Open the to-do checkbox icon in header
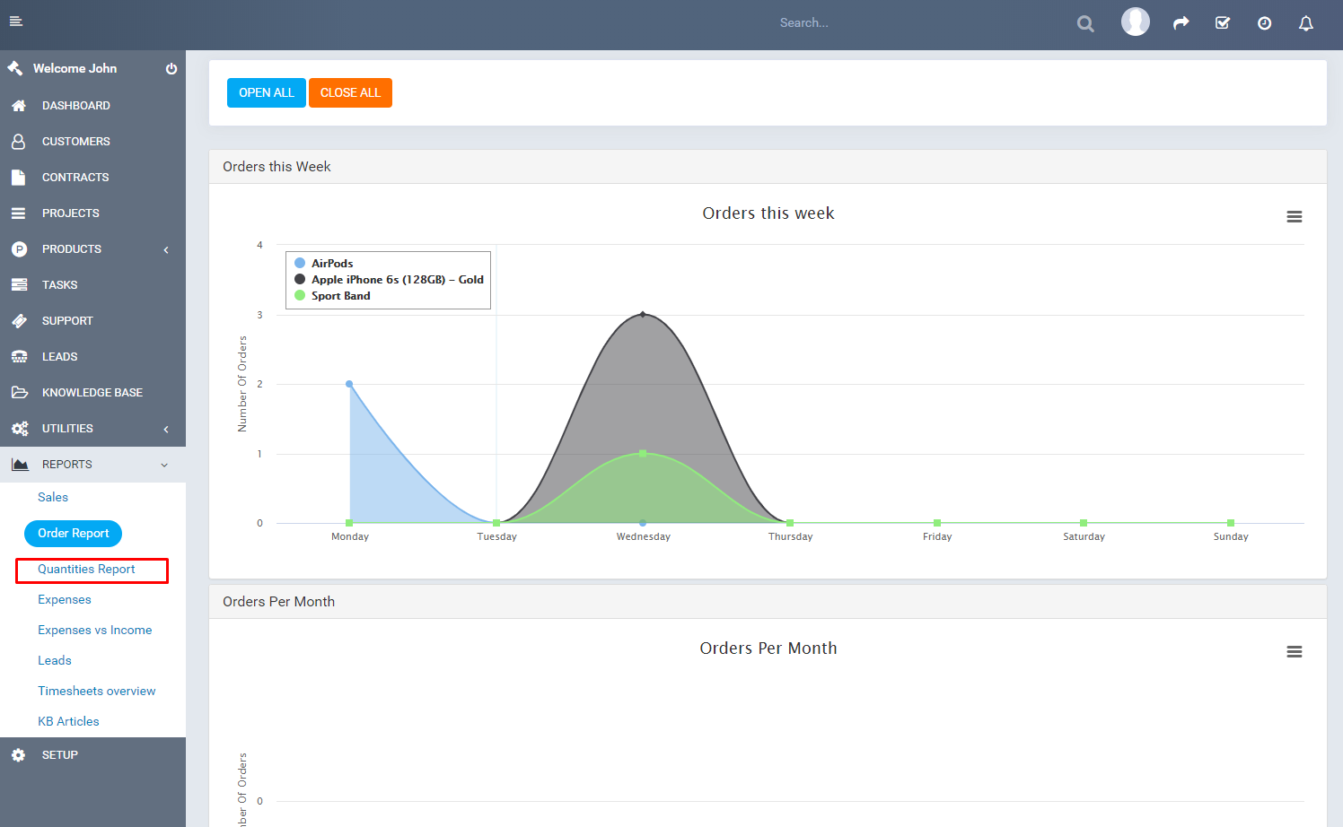This screenshot has height=827, width=1343. (x=1223, y=23)
